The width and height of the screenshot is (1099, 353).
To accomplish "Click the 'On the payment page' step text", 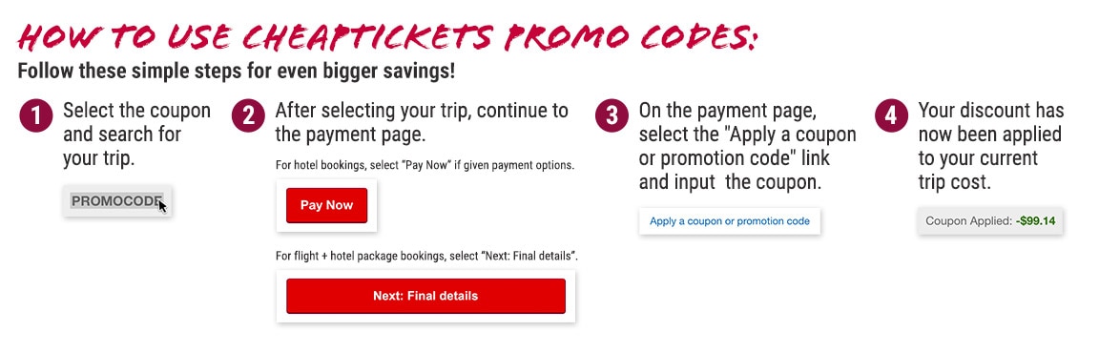I will pos(747,146).
